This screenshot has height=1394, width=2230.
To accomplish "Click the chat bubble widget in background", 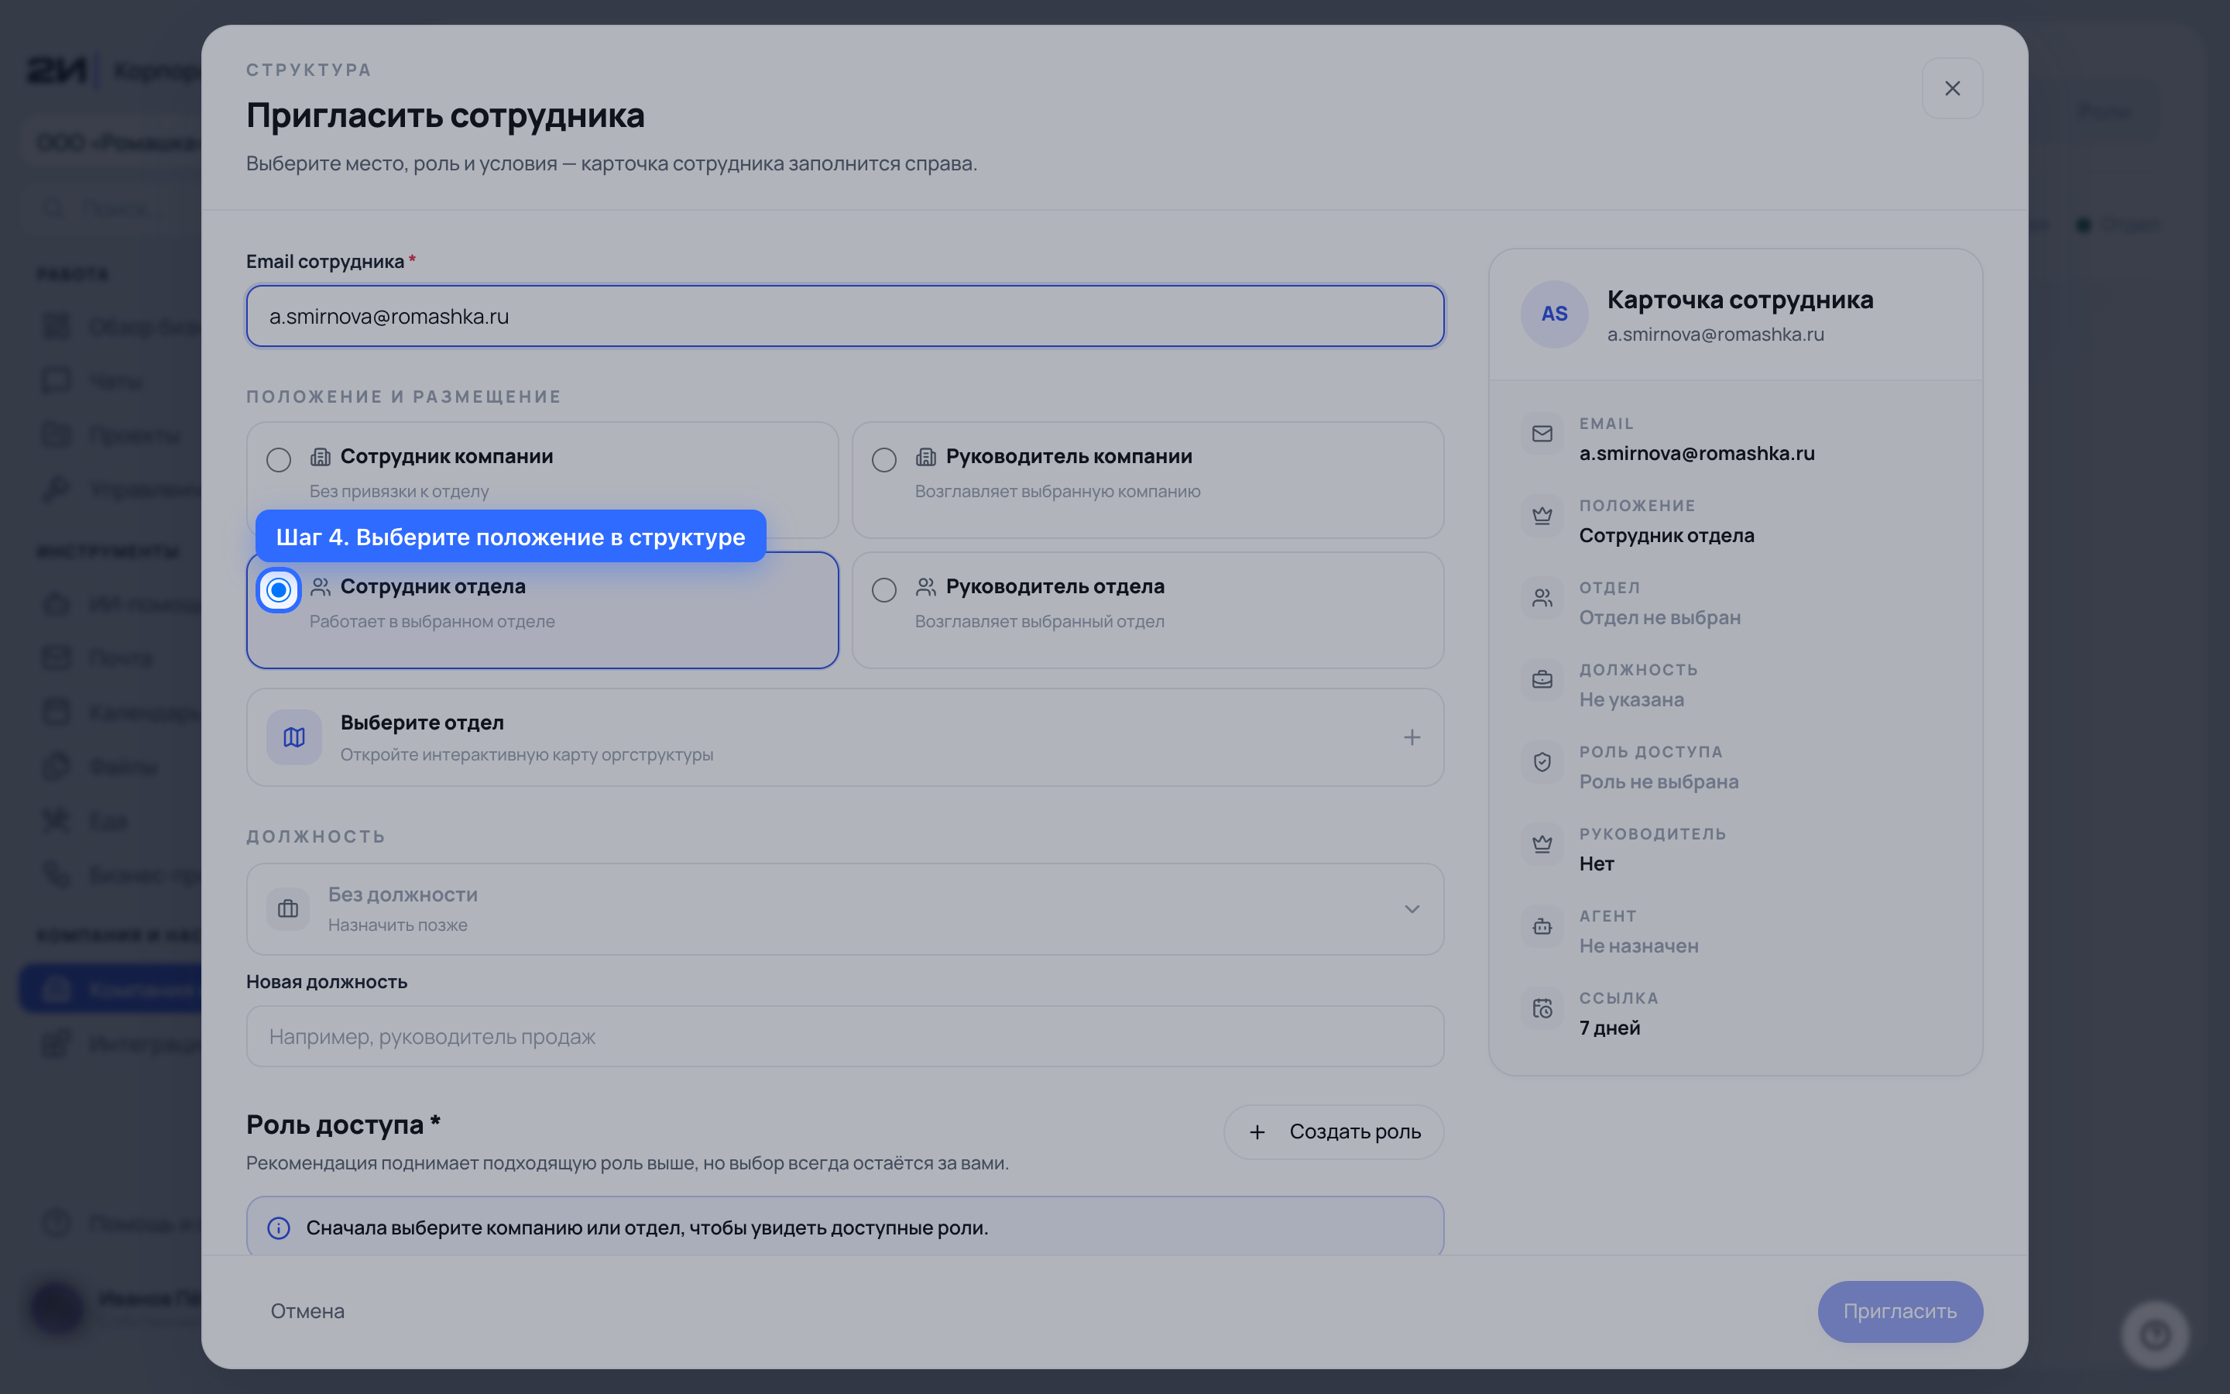I will click(x=2156, y=1334).
